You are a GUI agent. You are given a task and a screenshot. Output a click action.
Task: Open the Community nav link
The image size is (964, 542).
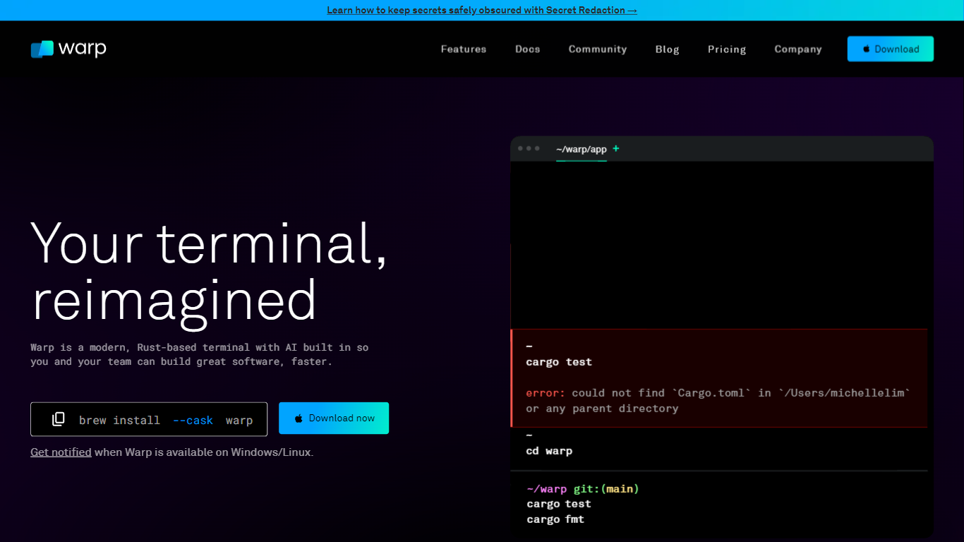pyautogui.click(x=597, y=49)
